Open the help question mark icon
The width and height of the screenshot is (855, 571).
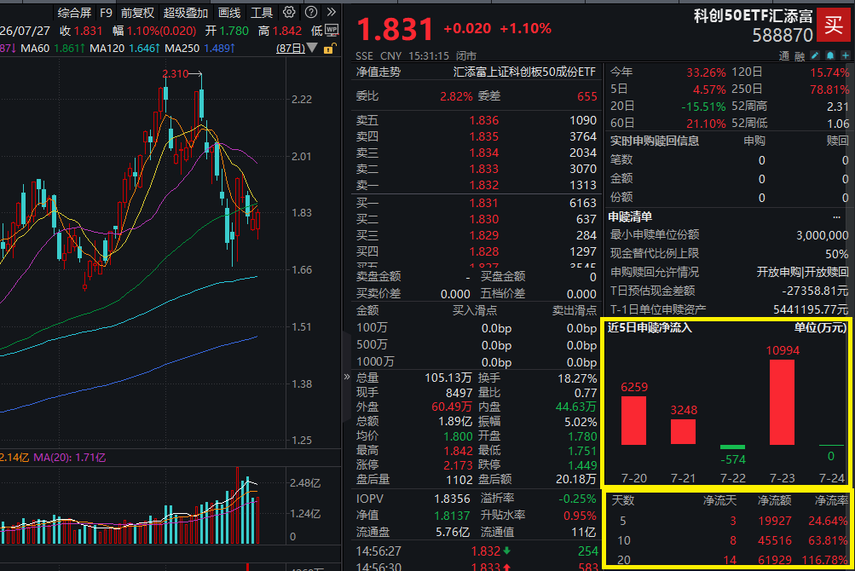[x=311, y=12]
